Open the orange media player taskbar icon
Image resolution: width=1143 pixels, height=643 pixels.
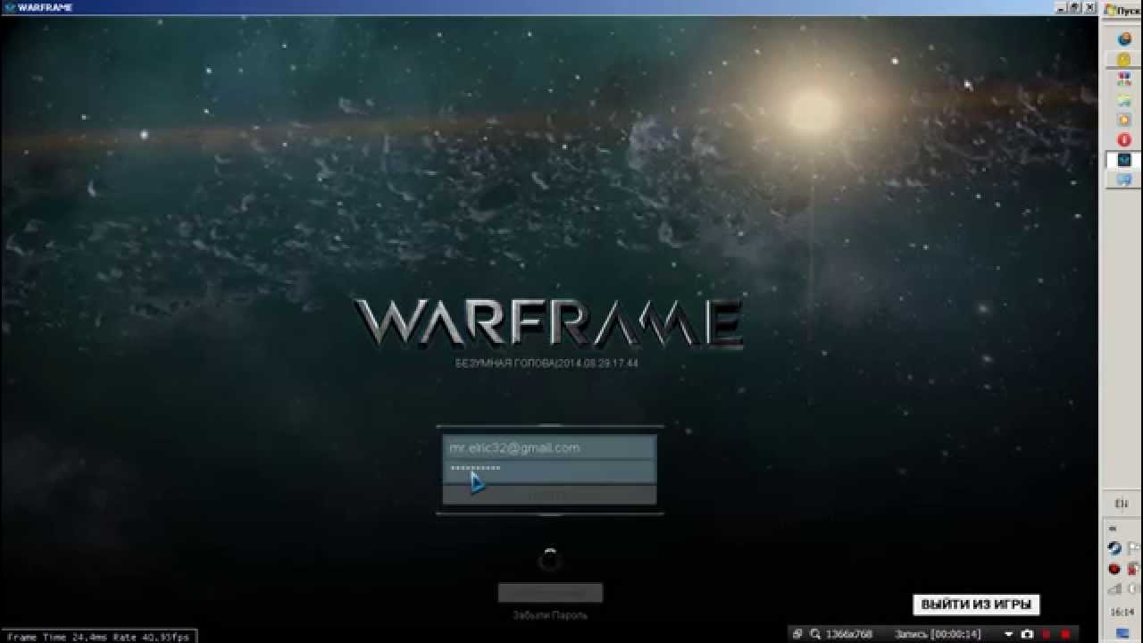(1124, 120)
